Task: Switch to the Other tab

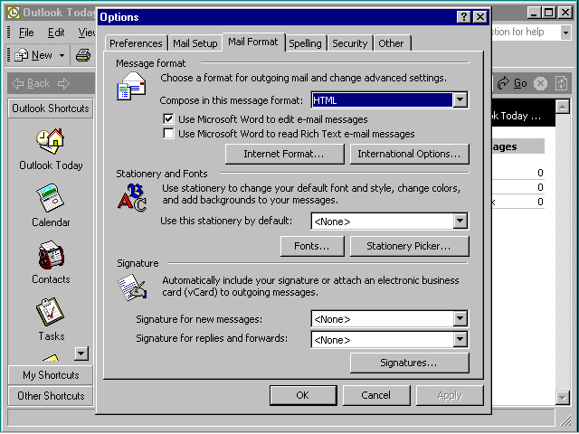Action: tap(391, 43)
